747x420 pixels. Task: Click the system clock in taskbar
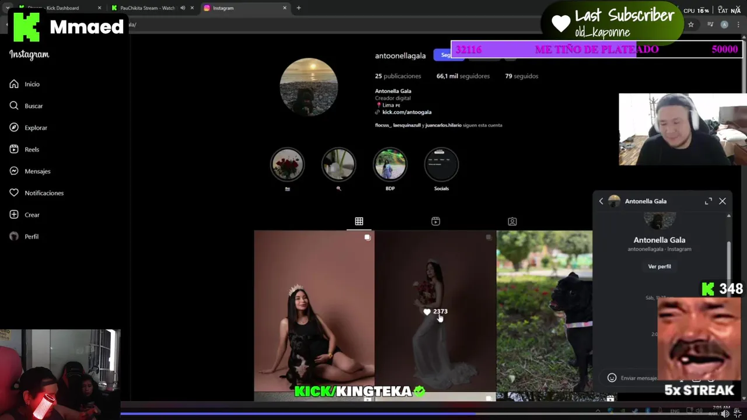click(721, 409)
